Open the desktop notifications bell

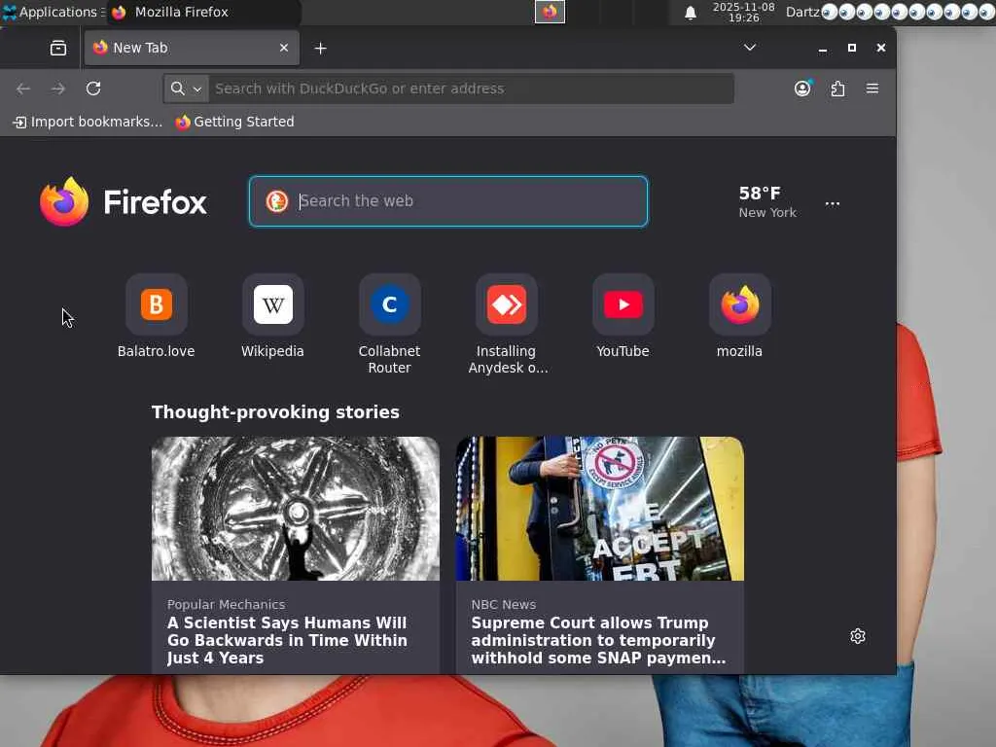(x=691, y=13)
